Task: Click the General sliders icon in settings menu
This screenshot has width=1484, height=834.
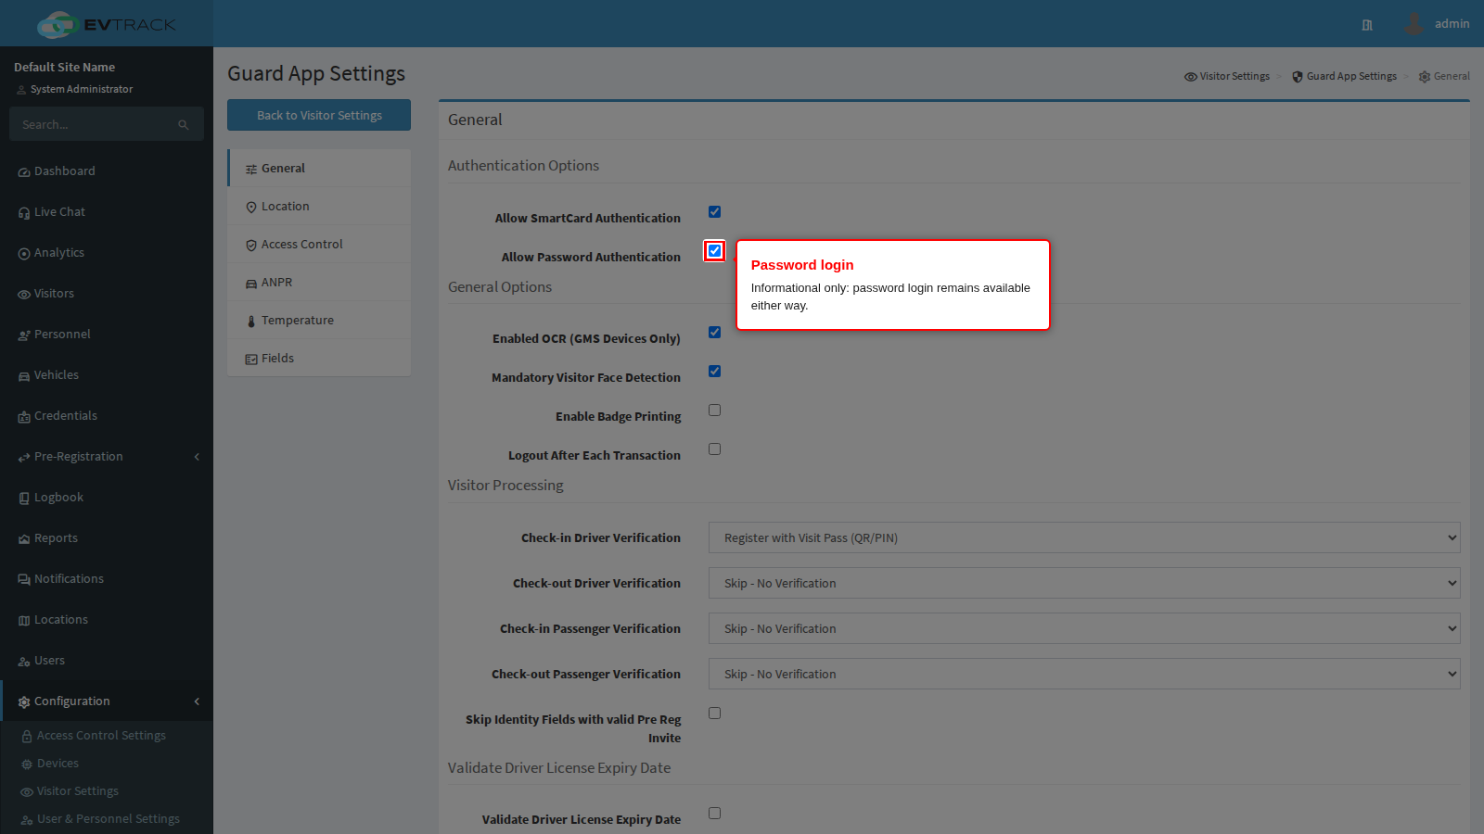Action: (x=251, y=170)
